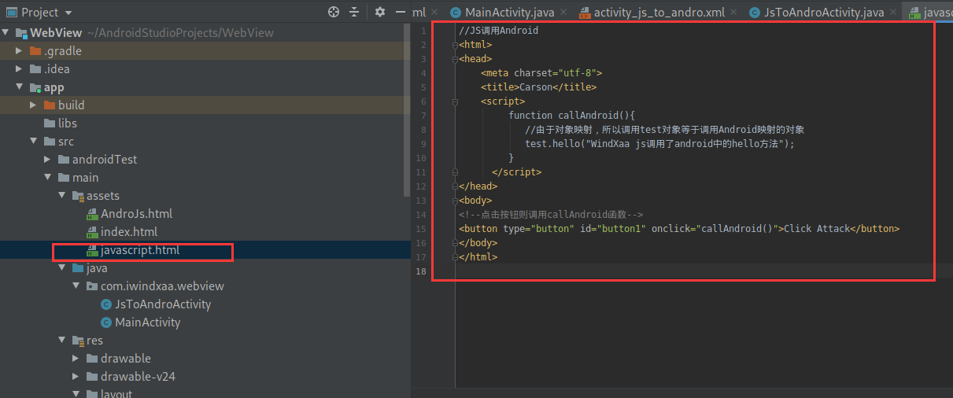Expand the build folder
This screenshot has width=953, height=398.
33,105
